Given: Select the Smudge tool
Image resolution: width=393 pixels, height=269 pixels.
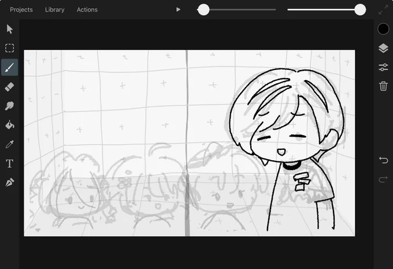Looking at the screenshot, I should tap(9, 106).
